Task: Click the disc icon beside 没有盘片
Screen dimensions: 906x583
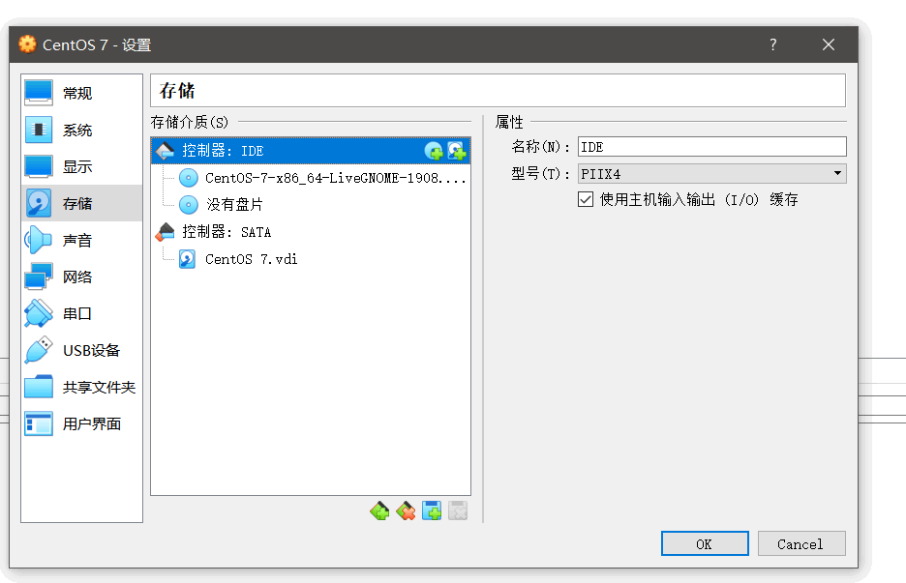Action: [189, 204]
